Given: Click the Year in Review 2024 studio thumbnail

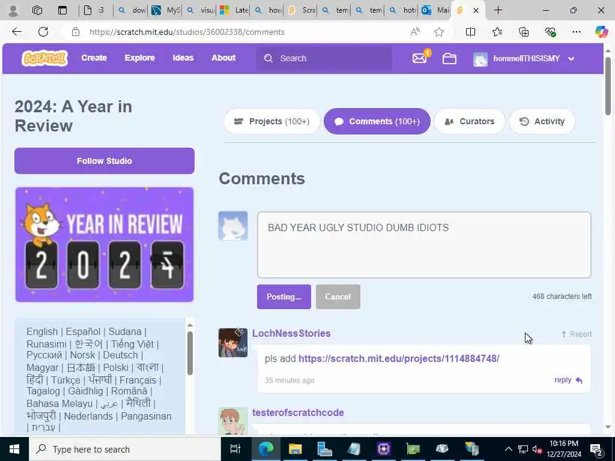Looking at the screenshot, I should coord(105,245).
